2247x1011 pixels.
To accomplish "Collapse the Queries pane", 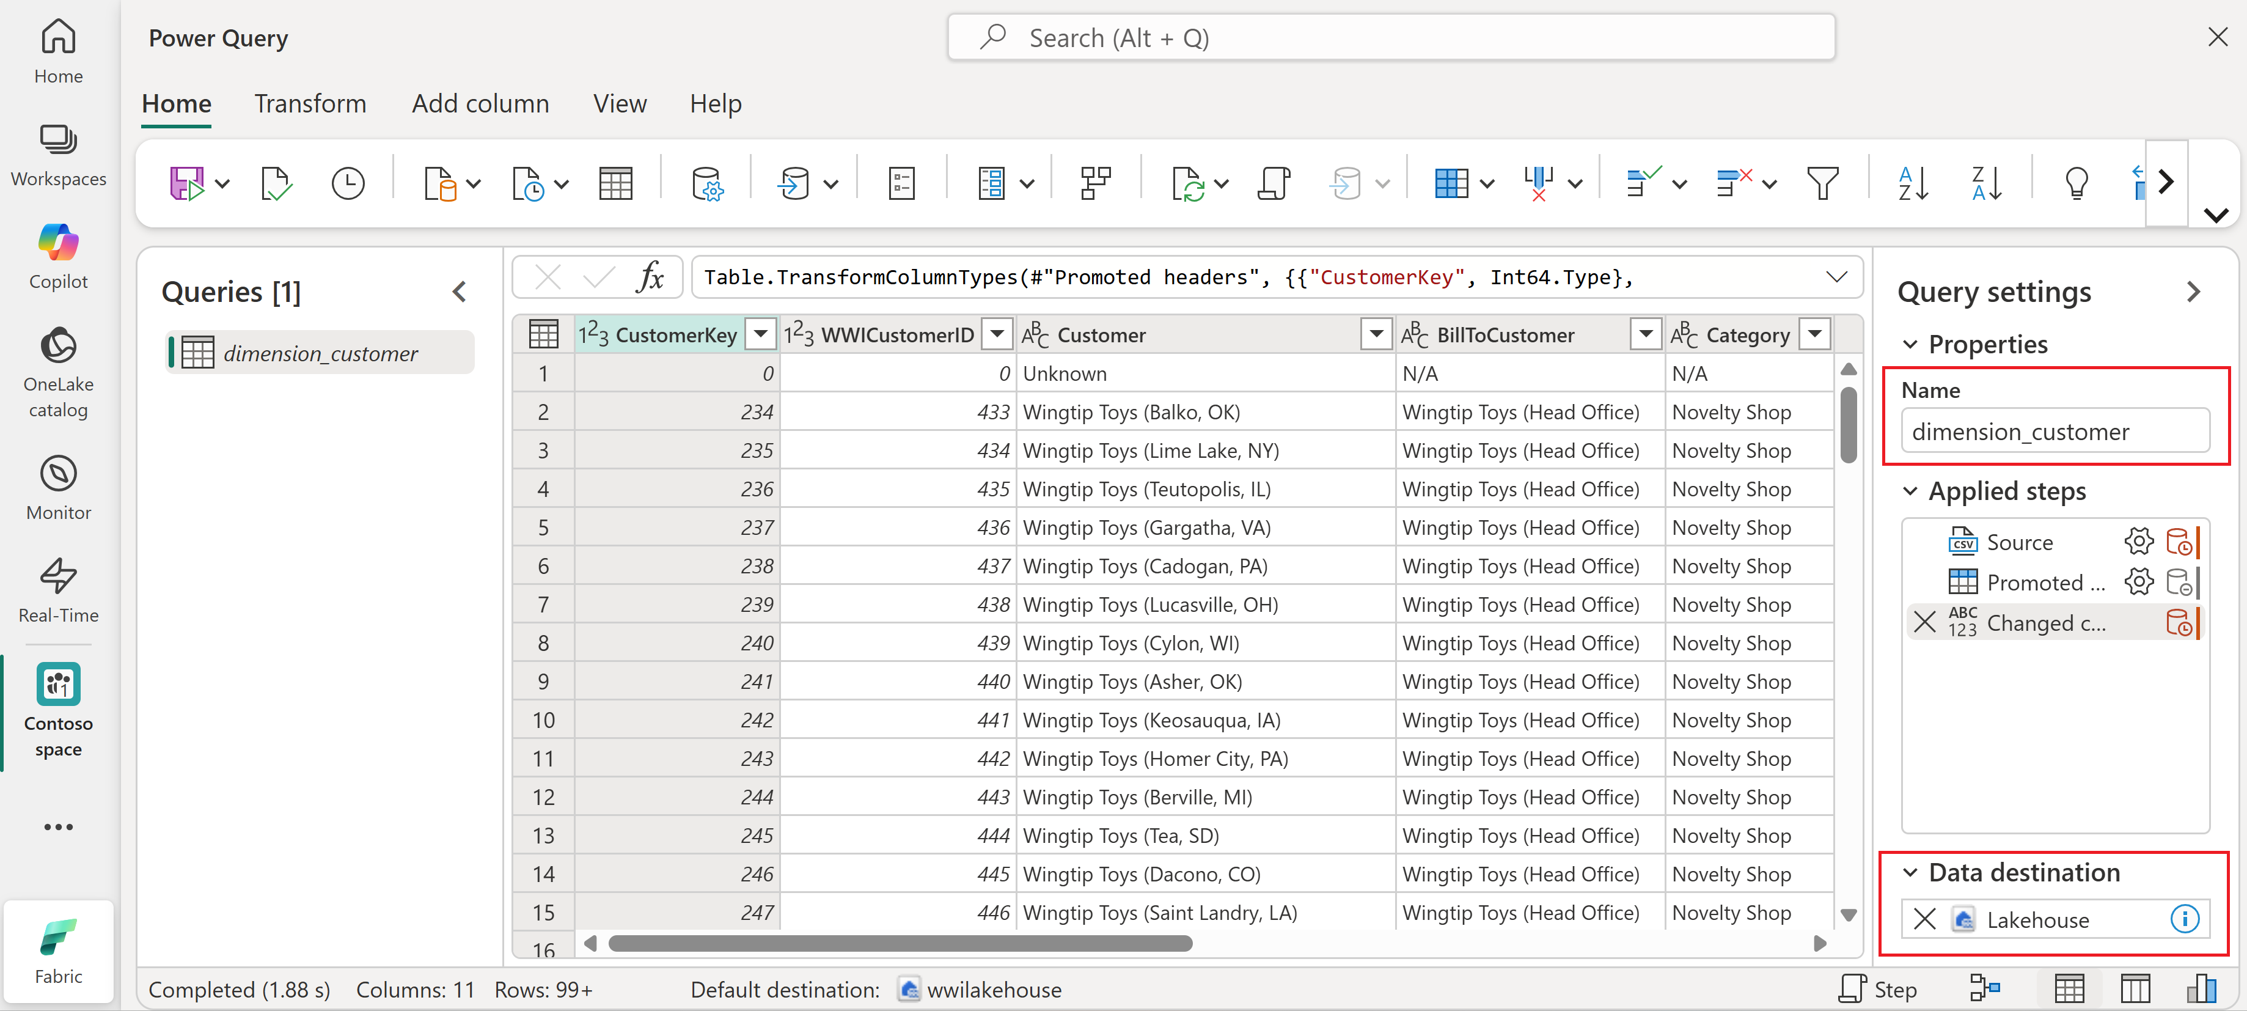I will click(460, 292).
